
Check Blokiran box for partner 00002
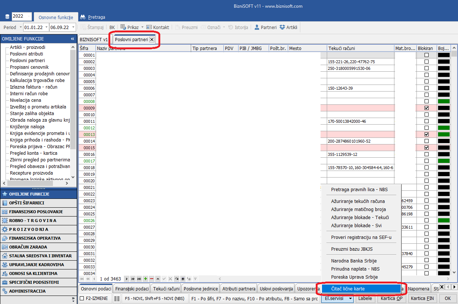click(426, 62)
